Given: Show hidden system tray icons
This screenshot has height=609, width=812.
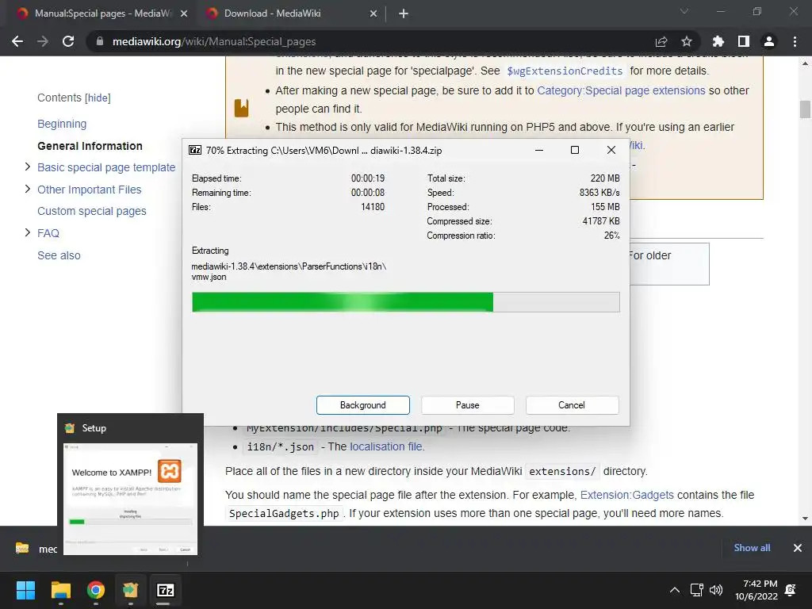Looking at the screenshot, I should pos(675,590).
